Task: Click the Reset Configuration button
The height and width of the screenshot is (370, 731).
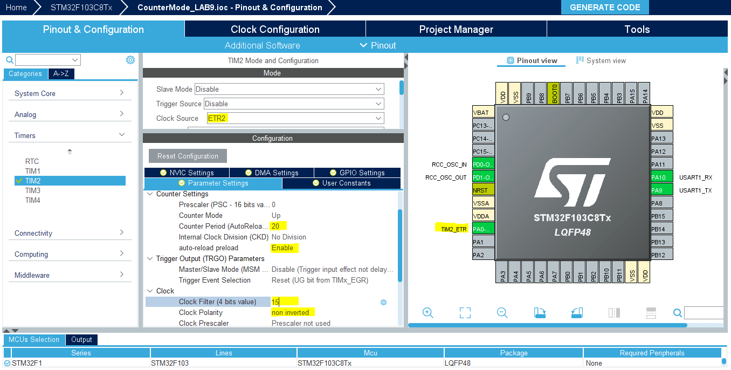Action: pos(188,156)
